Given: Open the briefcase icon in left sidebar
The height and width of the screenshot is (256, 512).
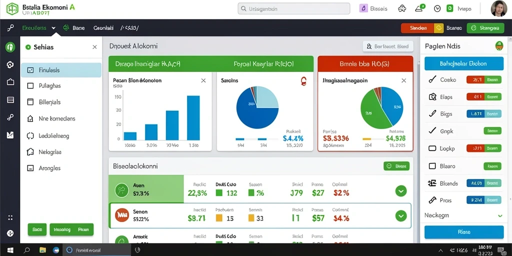Looking at the screenshot, I should point(10,82).
